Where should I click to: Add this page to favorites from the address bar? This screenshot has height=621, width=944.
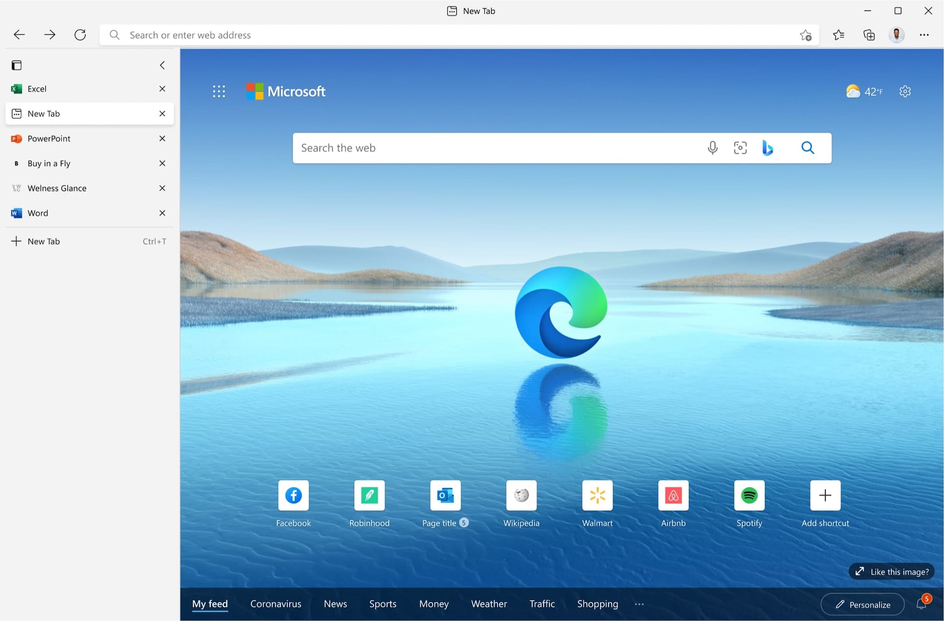pyautogui.click(x=806, y=35)
